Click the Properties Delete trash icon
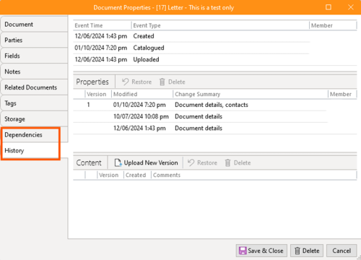 162,82
